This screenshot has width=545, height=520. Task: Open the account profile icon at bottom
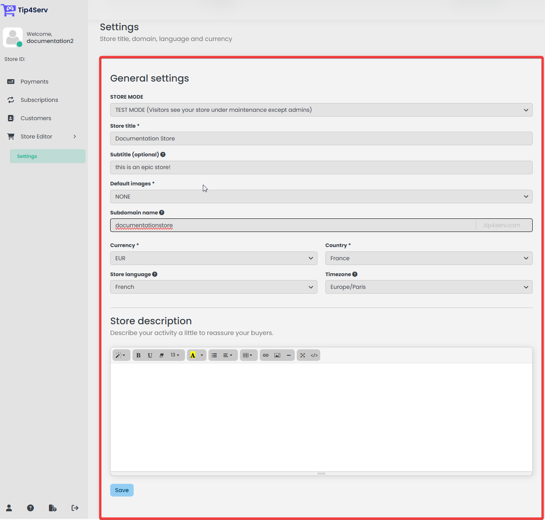coord(9,508)
